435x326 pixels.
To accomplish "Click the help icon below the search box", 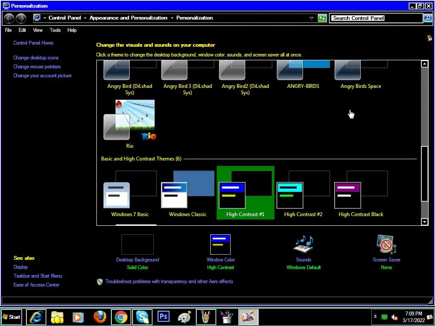I will (429, 38).
